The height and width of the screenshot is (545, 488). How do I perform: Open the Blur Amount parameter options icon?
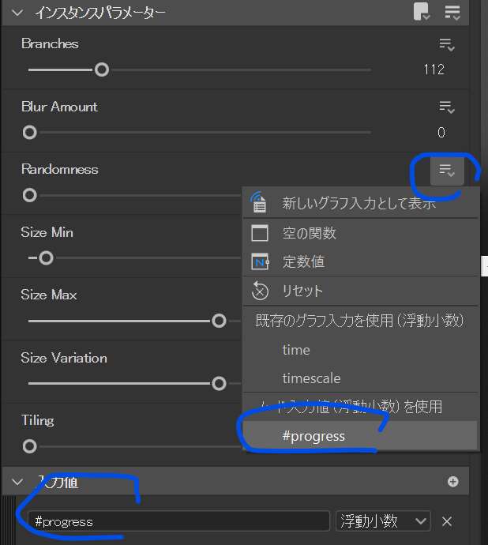coord(447,107)
